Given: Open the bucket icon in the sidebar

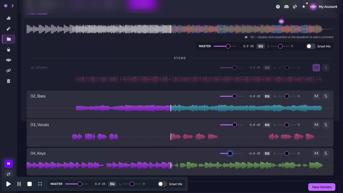Looking at the screenshot, I should pos(9,50).
